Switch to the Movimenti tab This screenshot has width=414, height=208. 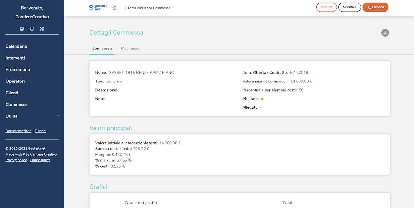pyautogui.click(x=130, y=49)
